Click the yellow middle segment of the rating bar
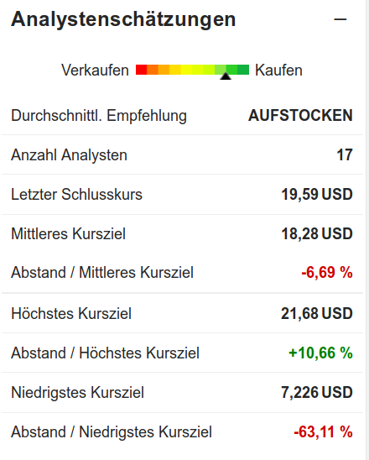Image resolution: width=369 pixels, height=460 pixels. pos(187,70)
